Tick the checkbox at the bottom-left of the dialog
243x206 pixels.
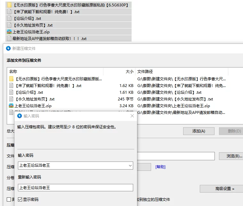tap(9, 199)
